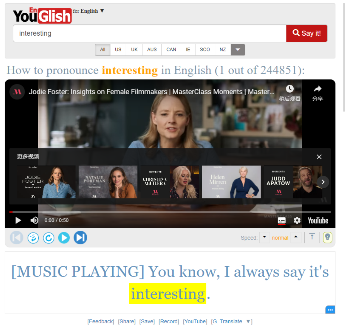The height and width of the screenshot is (328, 345).
Task: Open the Jodie Foster suggested video thumbnail
Action: 46,182
